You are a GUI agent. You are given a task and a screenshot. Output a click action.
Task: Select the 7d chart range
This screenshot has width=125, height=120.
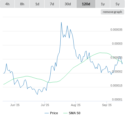coord(52,4)
